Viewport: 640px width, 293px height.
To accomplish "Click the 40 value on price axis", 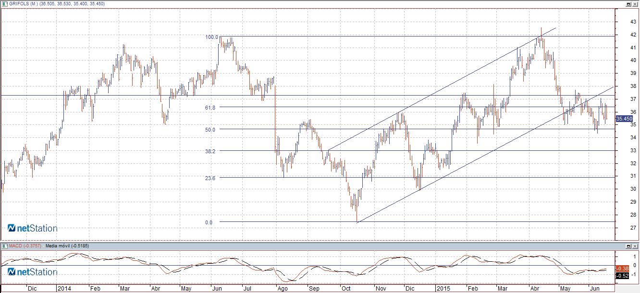I will point(633,60).
